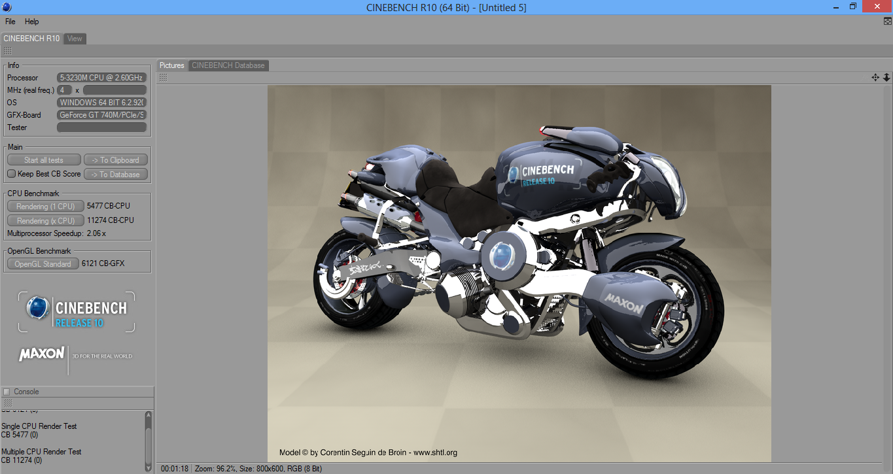Open the CINEBENCH Database tab
893x474 pixels.
[x=228, y=65]
